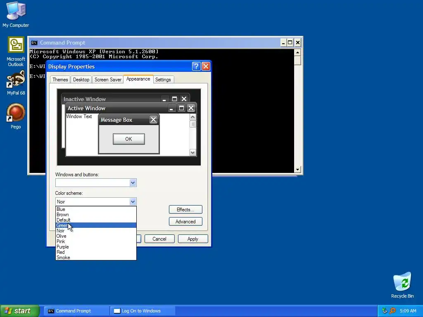Viewport: 423px width, 317px height.
Task: Click the Active Window preview minimize icon
Action: 171,108
